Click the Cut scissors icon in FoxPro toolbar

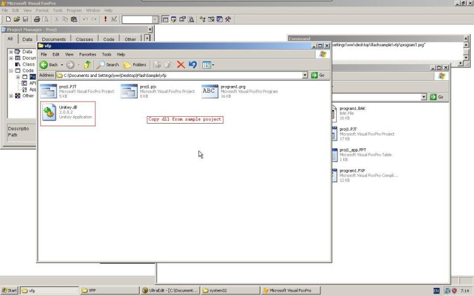coord(56,20)
